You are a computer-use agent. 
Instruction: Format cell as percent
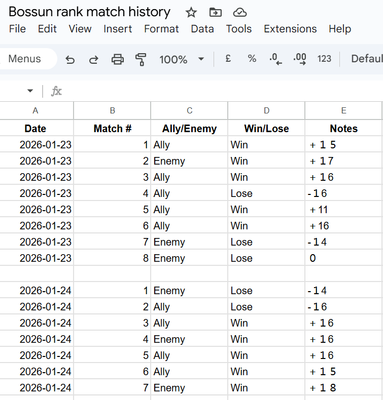pyautogui.click(x=252, y=58)
